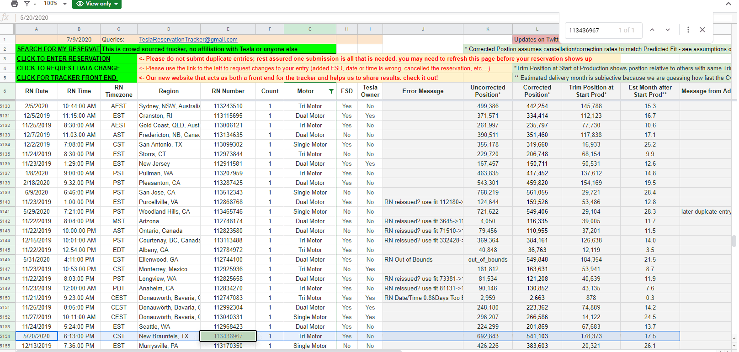Open dropdown arrow next to filter icon
Screen dimensions: 739x352
[x=35, y=4]
